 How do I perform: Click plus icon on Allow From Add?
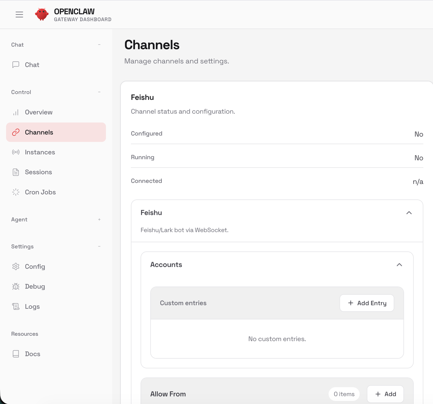click(378, 394)
